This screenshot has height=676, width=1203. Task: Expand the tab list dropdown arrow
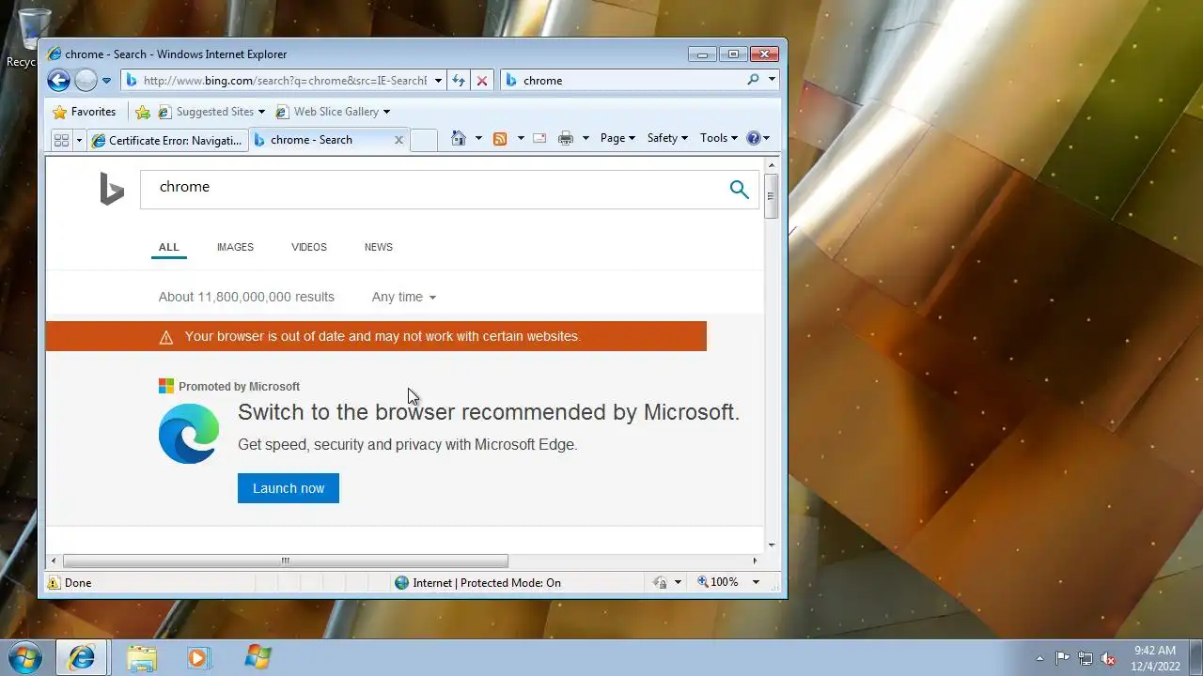[79, 140]
